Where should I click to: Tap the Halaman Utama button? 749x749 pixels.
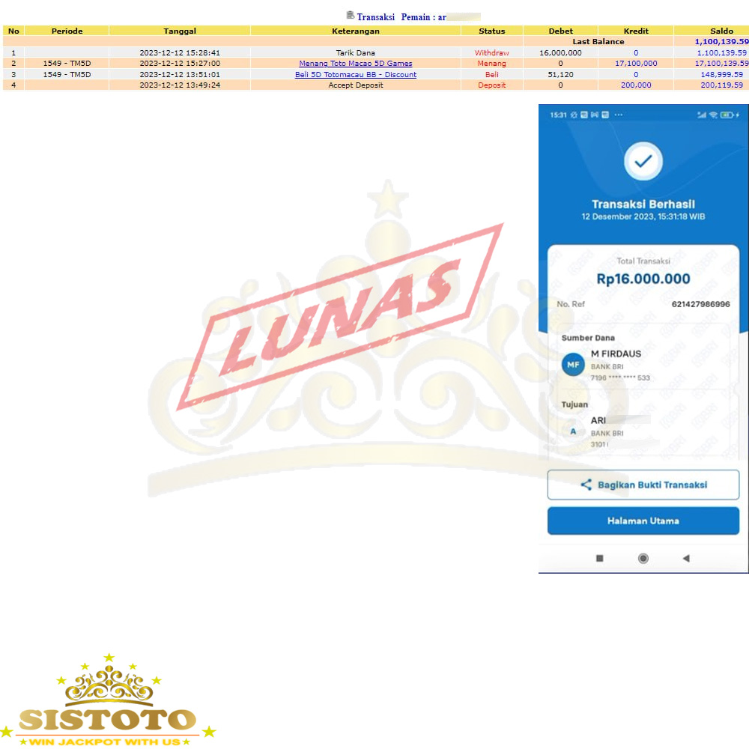pos(643,521)
